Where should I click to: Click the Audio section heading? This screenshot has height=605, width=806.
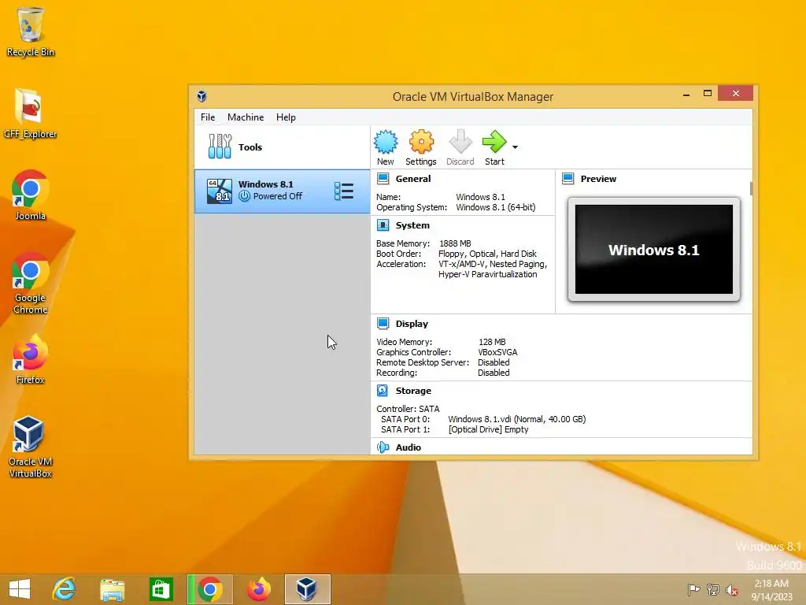[409, 447]
